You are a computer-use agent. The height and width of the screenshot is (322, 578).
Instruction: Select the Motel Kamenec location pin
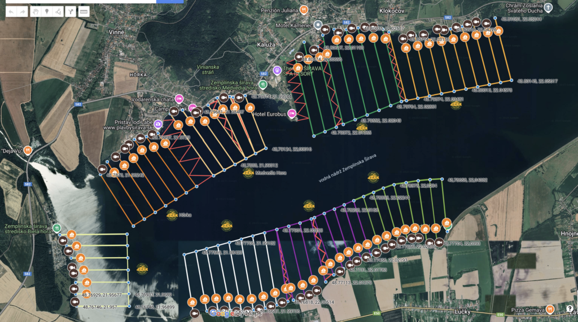[318, 25]
